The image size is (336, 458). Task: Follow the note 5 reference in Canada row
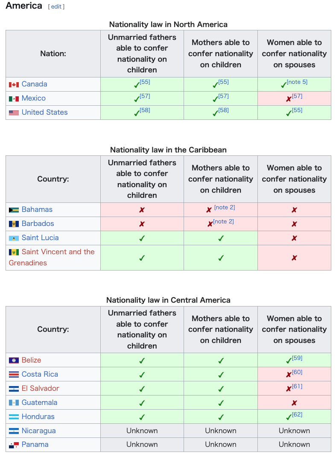click(x=297, y=82)
